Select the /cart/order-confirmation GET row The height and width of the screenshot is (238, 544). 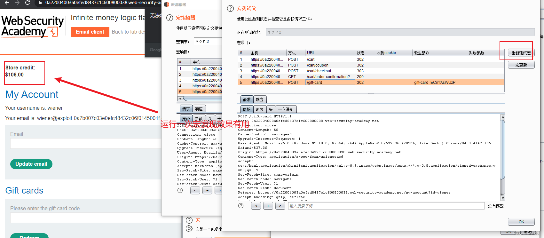[x=371, y=76]
